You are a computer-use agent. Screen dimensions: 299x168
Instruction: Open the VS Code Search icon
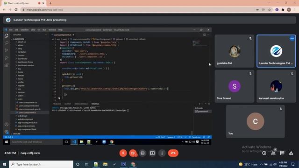7,43
